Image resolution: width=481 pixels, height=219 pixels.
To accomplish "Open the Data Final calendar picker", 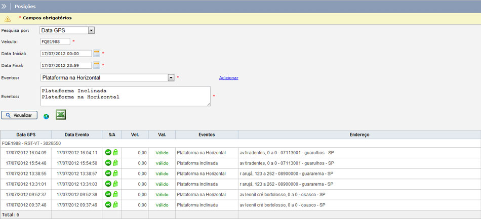I will click(96, 65).
